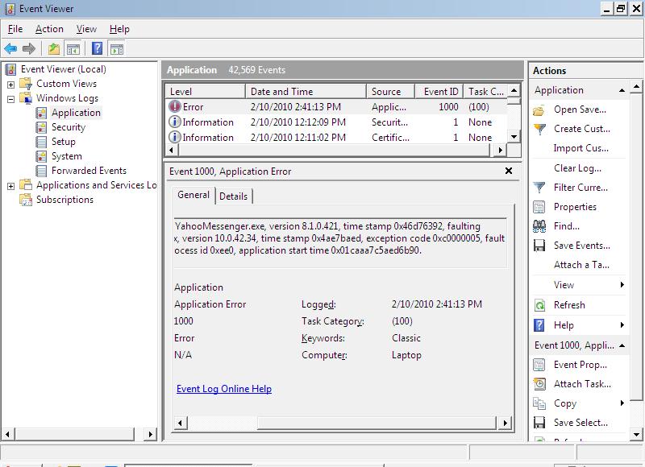The image size is (645, 467).
Task: Sort by the Task Category column header
Action: pos(486,91)
